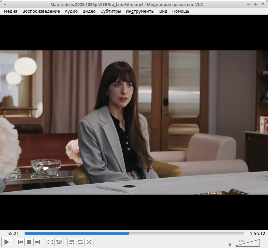Close the VLC window
This screenshot has width=268, height=248.
tap(263, 4)
